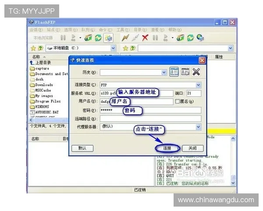This screenshot has height=211, width=263.
Task: Open the remote play button arrow dropdown
Action: pyautogui.click(x=172, y=38)
